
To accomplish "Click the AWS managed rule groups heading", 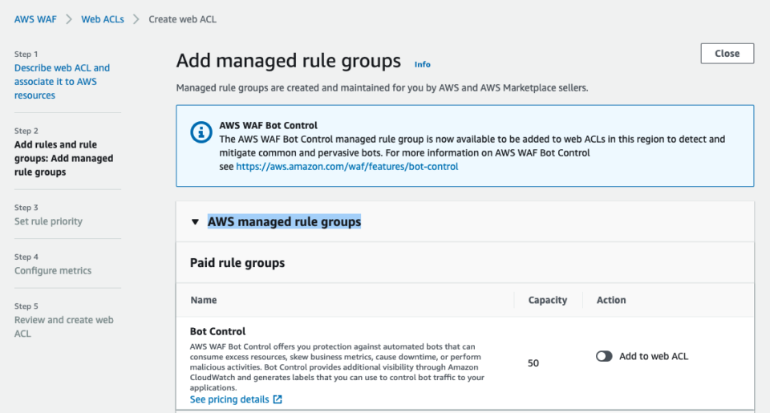I will click(x=284, y=221).
